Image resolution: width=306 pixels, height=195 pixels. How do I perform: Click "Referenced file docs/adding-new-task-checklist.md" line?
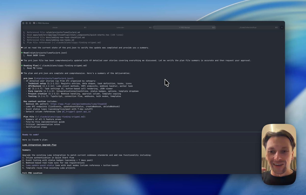tap(56, 37)
